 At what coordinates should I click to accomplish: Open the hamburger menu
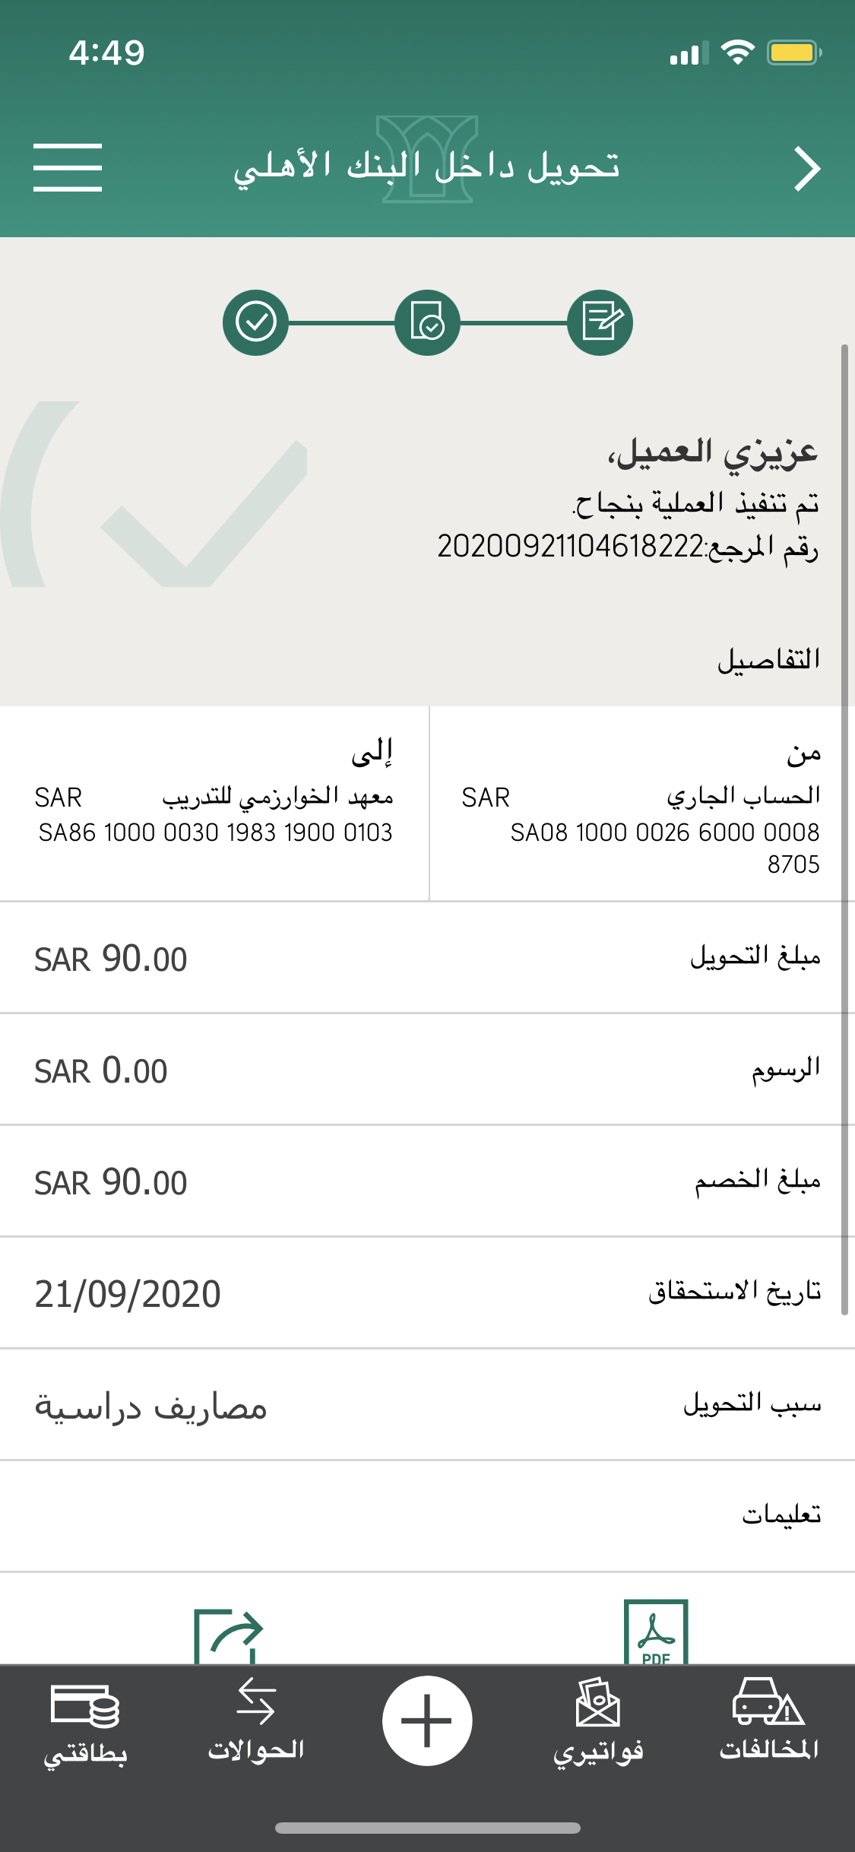pos(68,167)
